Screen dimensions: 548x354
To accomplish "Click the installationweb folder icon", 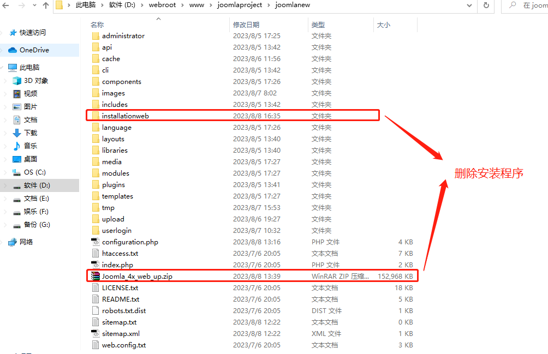I will coord(96,116).
